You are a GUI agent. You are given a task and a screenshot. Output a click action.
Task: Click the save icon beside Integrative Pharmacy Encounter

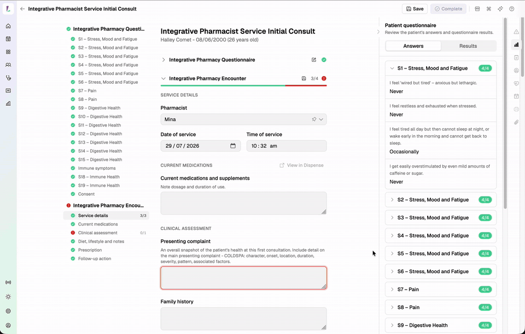(304, 78)
